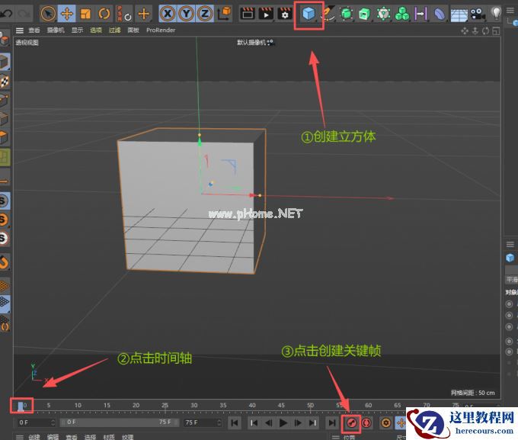The image size is (518, 440).
Task: Toggle the X axis lock
Action: [168, 14]
